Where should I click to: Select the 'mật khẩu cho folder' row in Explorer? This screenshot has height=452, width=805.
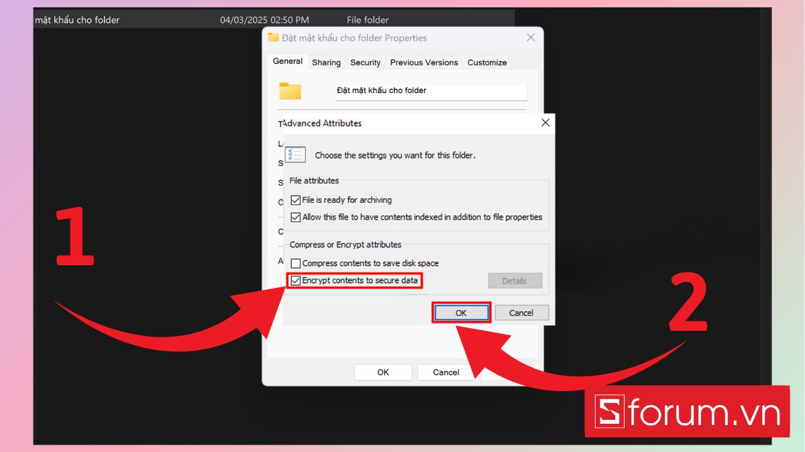(x=274, y=20)
